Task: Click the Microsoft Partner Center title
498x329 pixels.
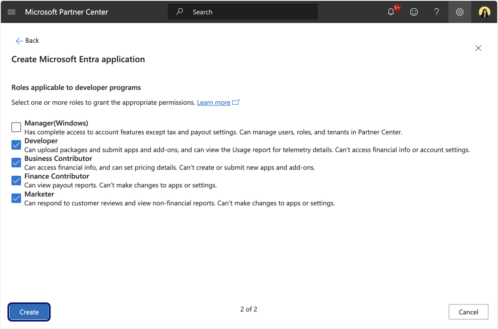Action: (x=66, y=12)
